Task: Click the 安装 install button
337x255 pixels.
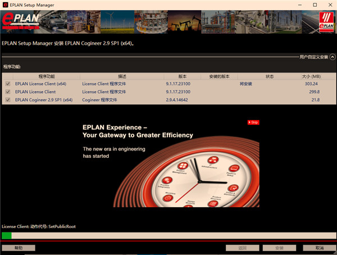Action: [279, 248]
